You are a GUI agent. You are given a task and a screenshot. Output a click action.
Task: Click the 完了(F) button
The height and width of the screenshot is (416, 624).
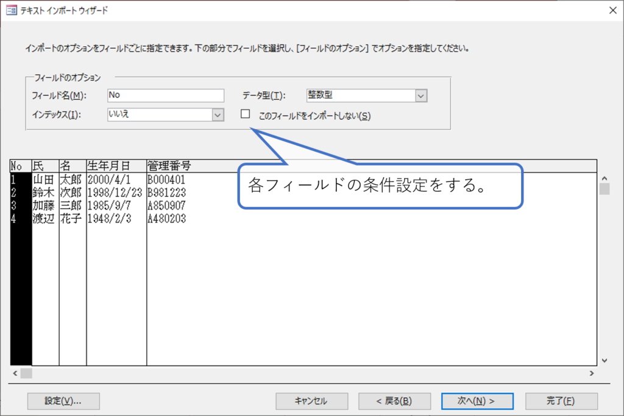pyautogui.click(x=561, y=401)
